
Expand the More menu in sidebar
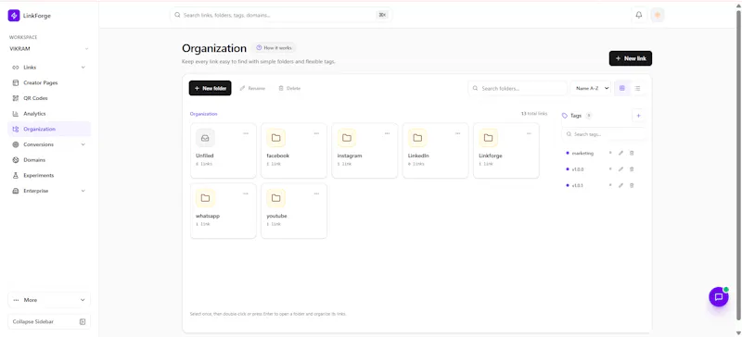pos(49,300)
